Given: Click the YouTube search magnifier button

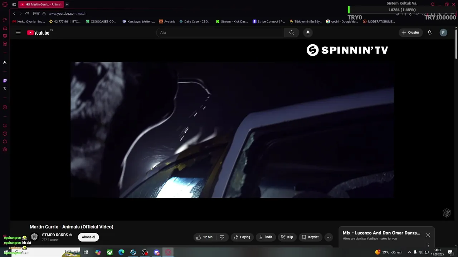Looking at the screenshot, I should coord(292,32).
